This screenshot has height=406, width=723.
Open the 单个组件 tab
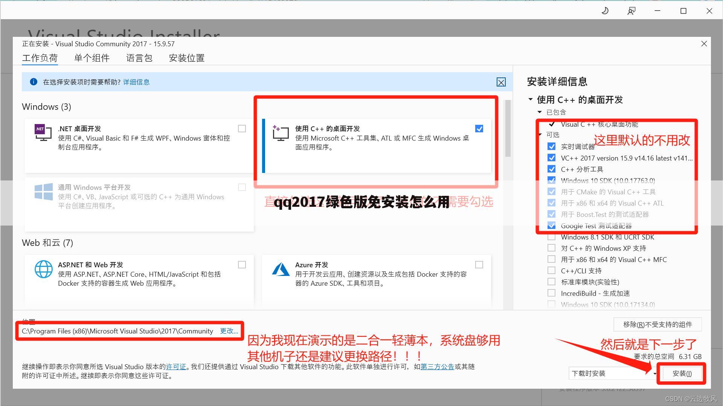92,58
